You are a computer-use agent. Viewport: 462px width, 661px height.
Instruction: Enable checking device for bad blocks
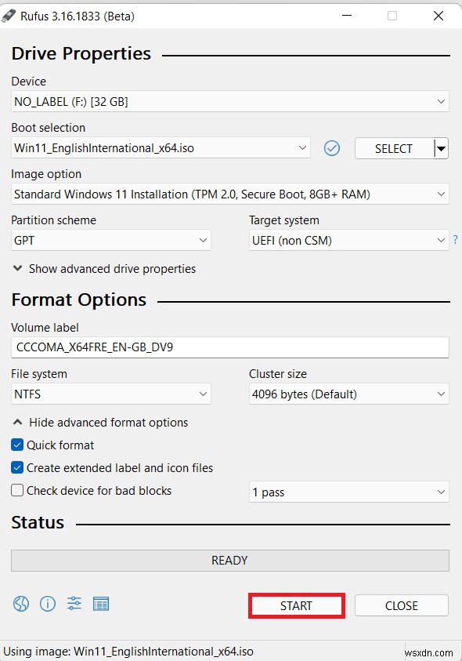tap(17, 491)
